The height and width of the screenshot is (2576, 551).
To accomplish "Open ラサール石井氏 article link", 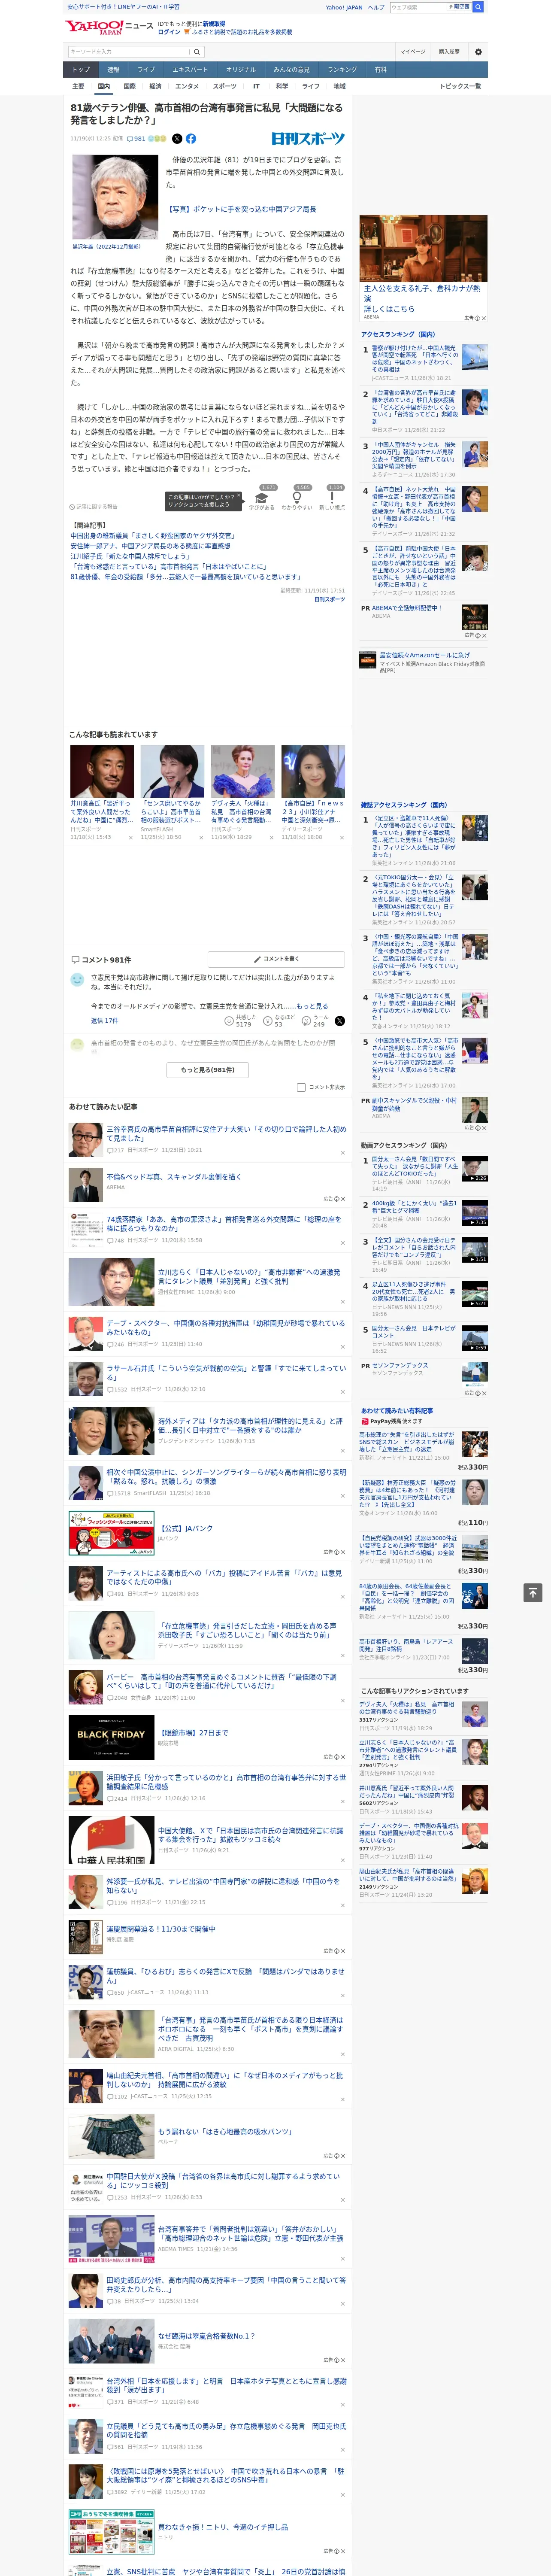I will [226, 1373].
